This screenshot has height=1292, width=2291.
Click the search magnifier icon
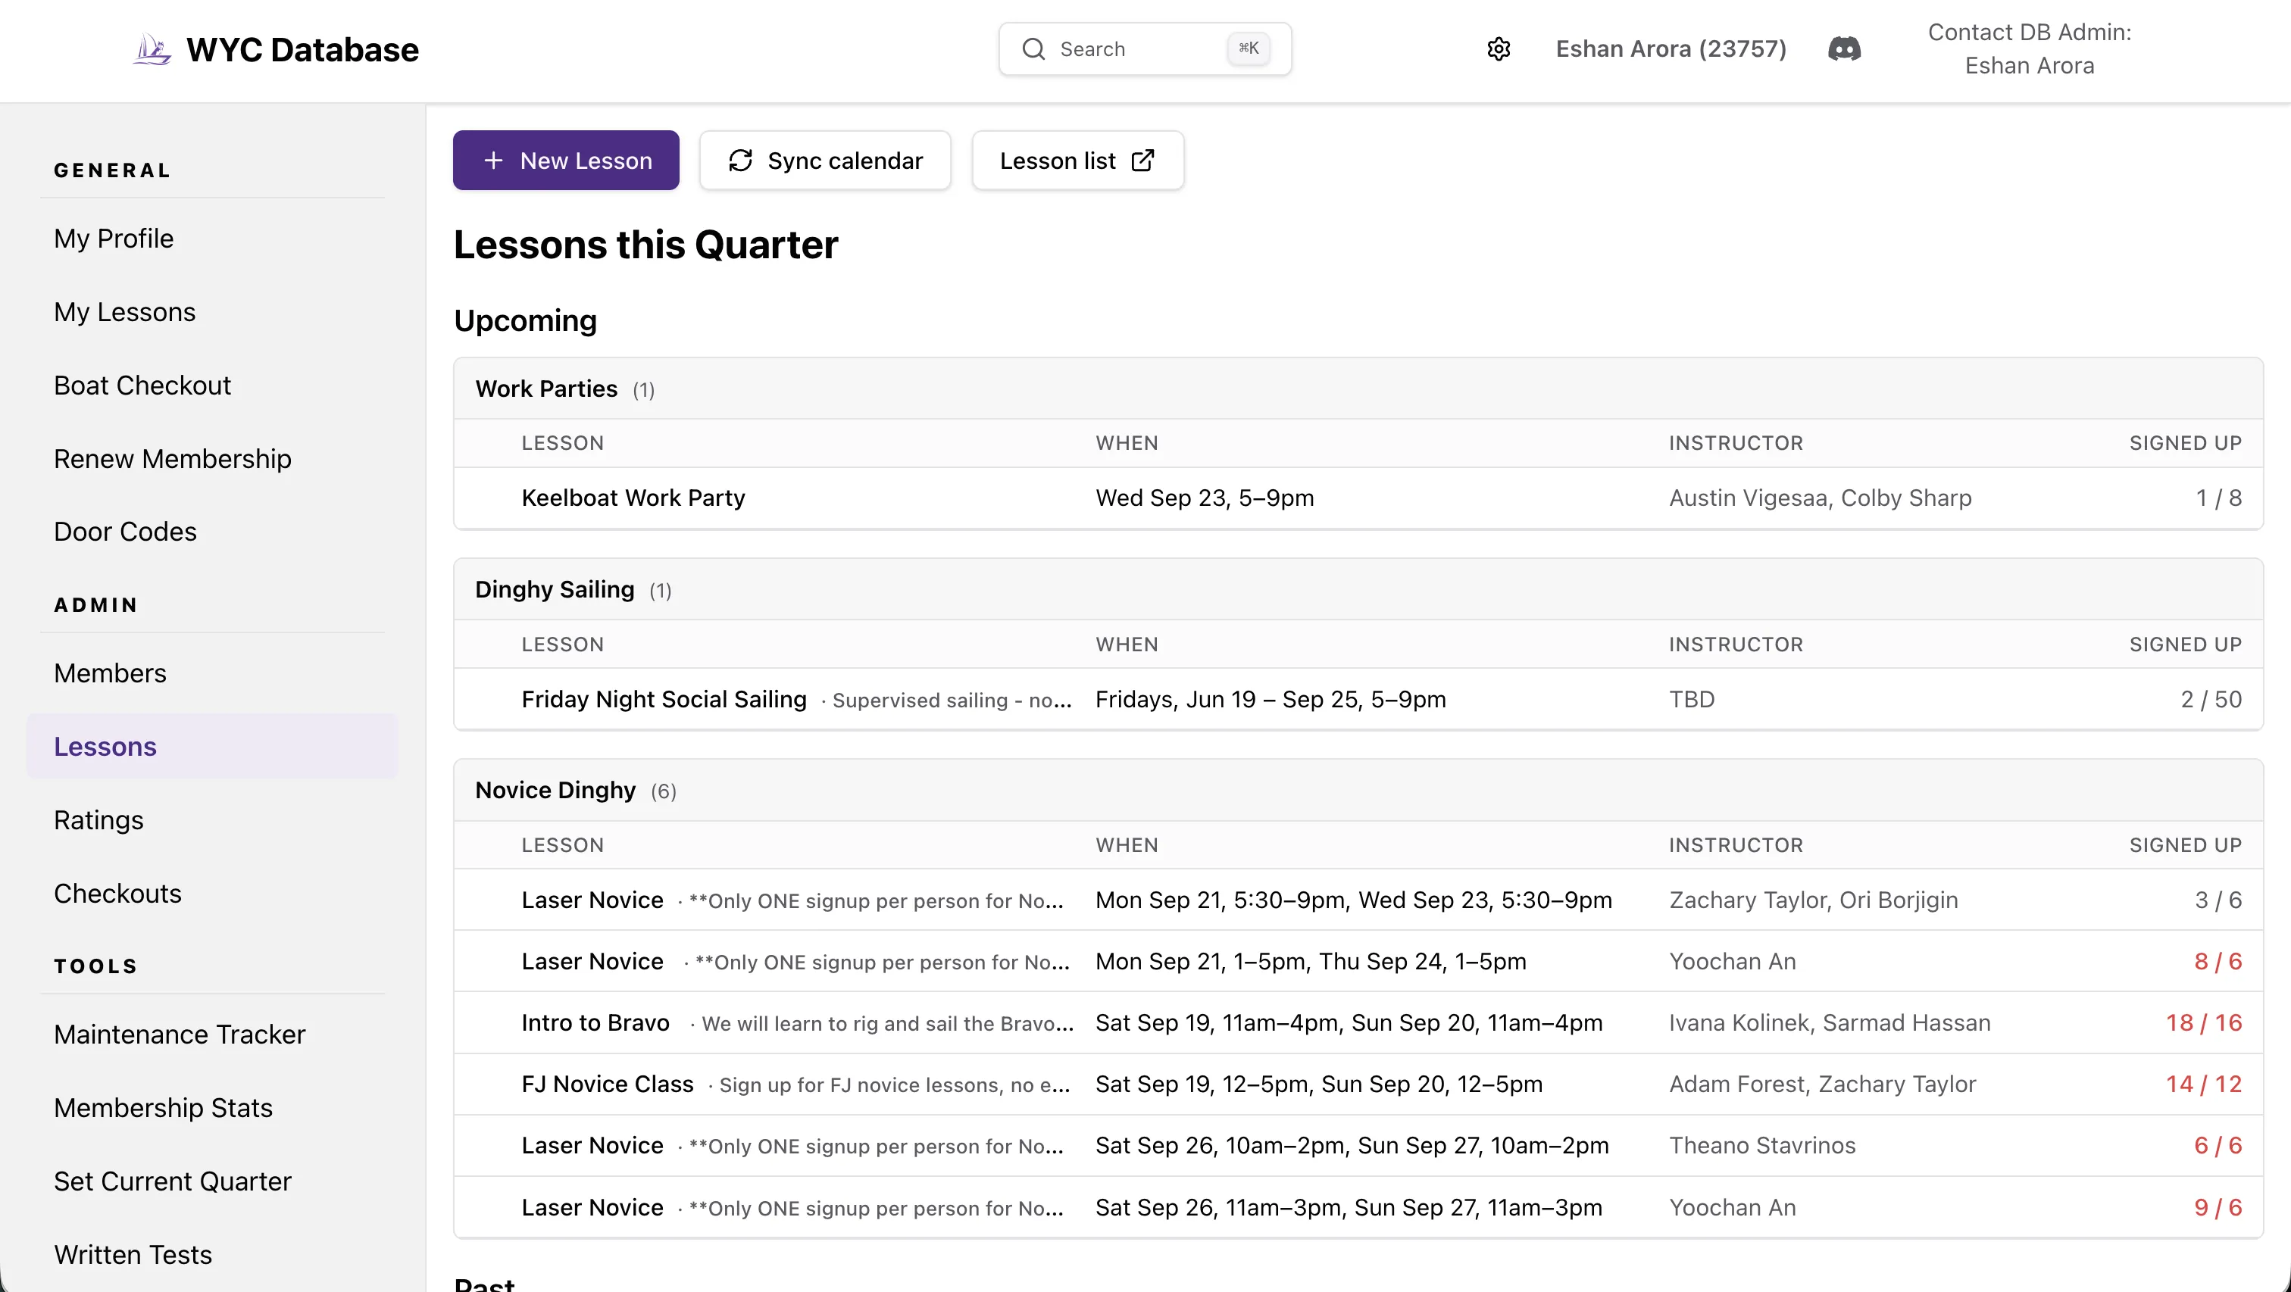coord(1033,49)
